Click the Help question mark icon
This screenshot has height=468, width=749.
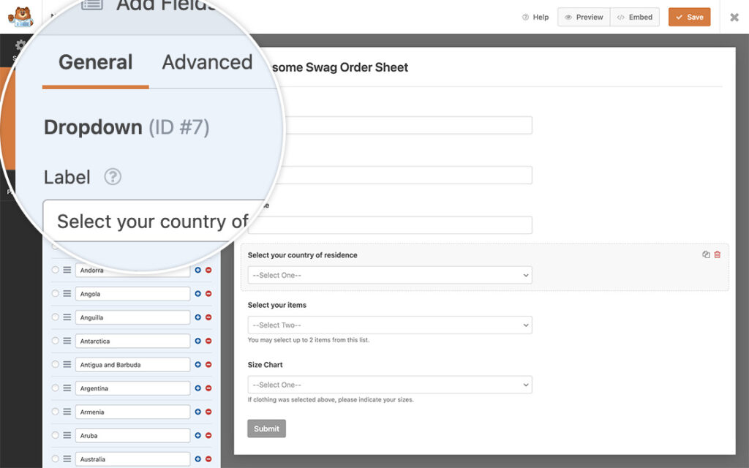point(525,17)
